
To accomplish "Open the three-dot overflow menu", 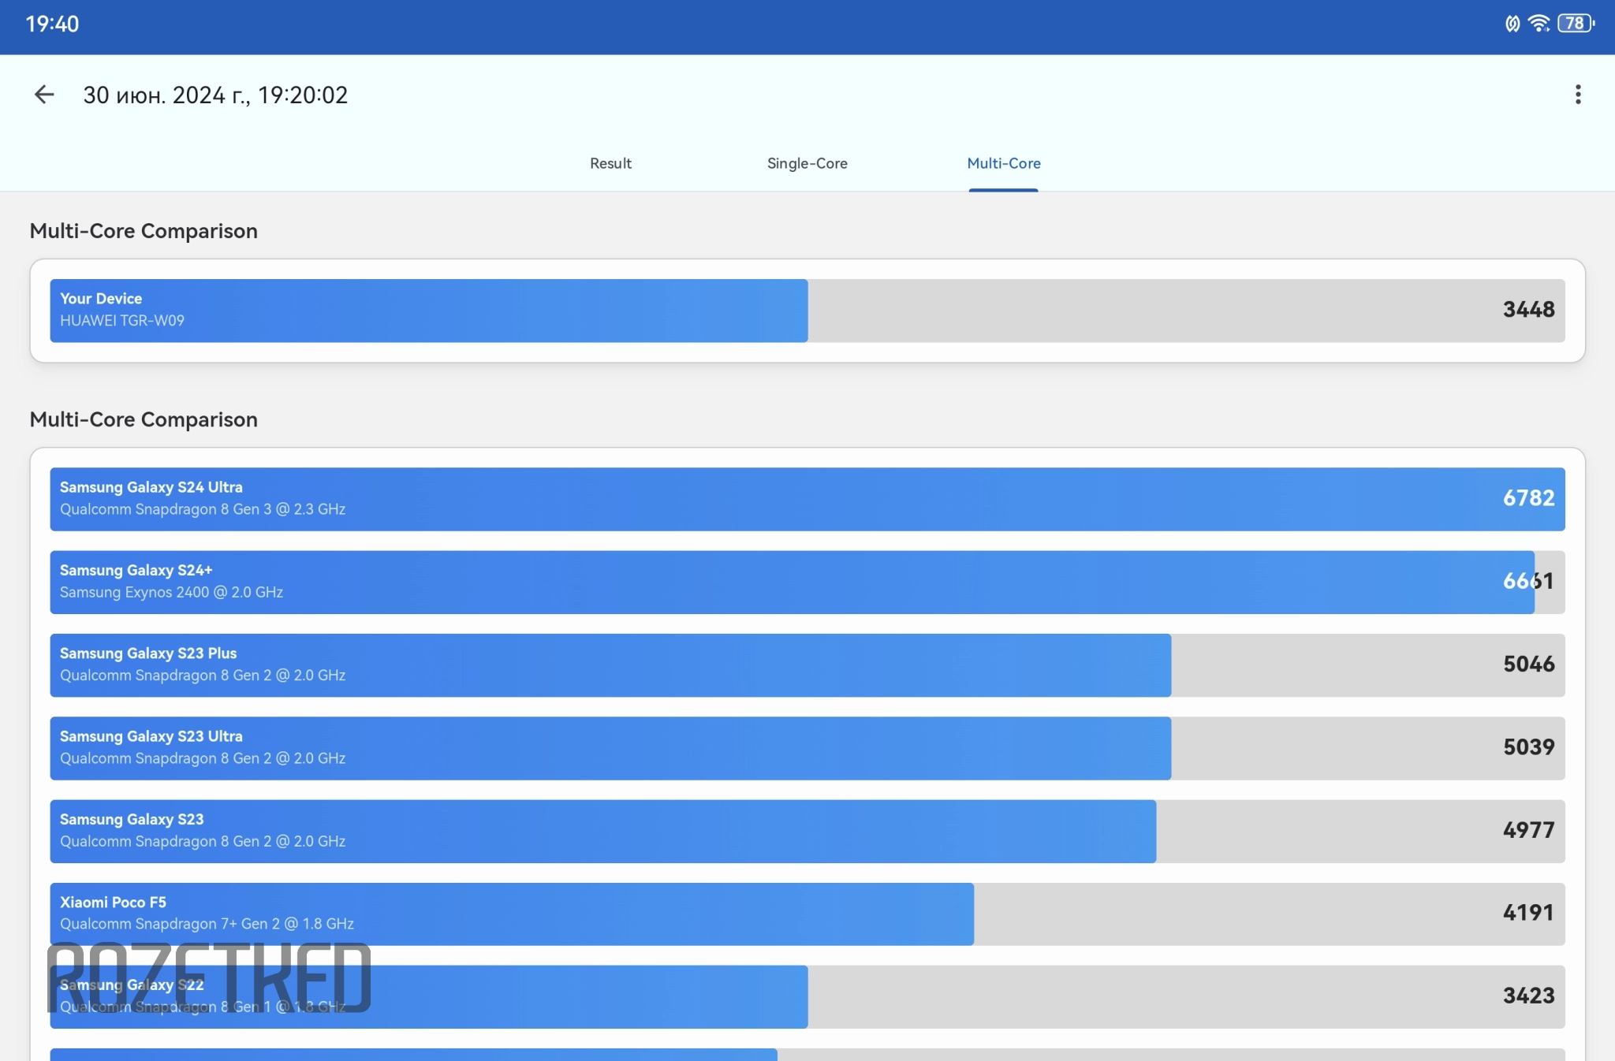I will click(x=1577, y=95).
